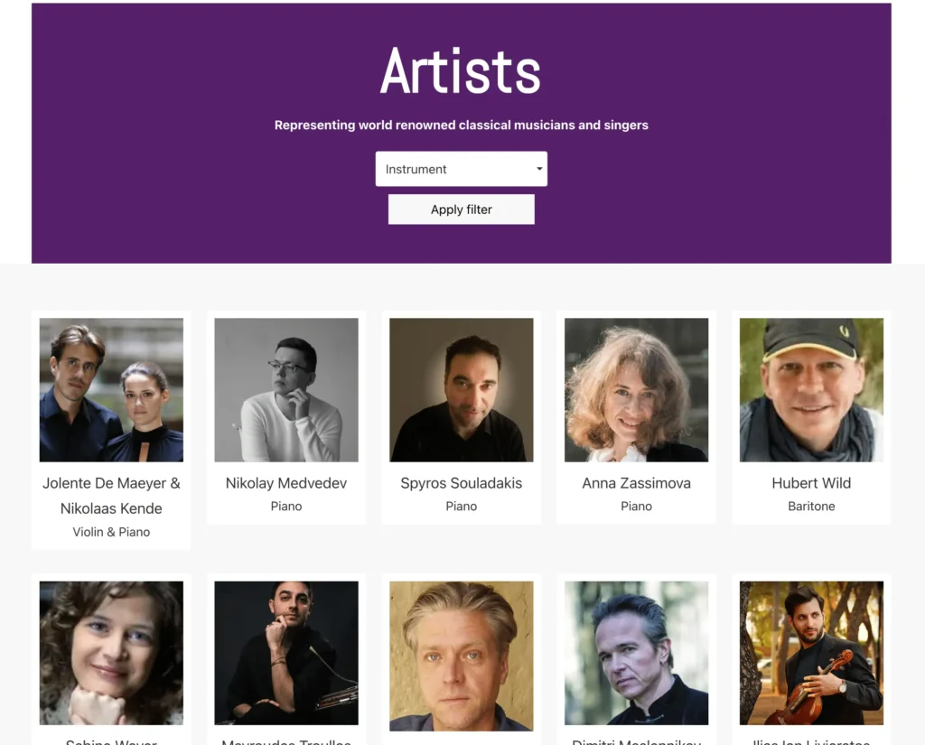925x745 pixels.
Task: Click Sabine Weyer's portrait photo
Action: tap(111, 653)
